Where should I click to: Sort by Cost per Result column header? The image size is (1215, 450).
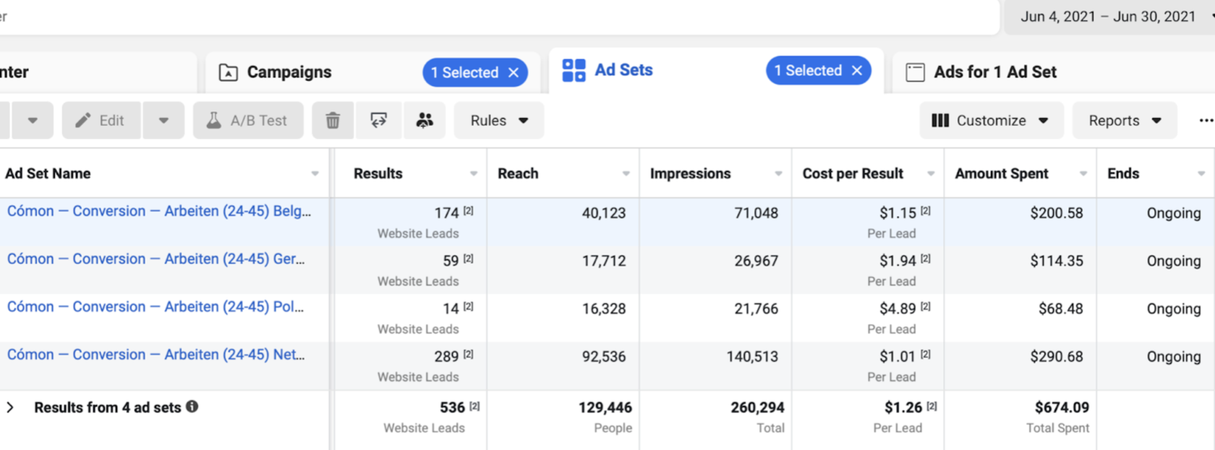[853, 174]
